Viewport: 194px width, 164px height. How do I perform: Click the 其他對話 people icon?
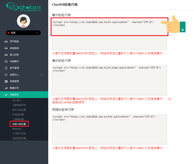(x=6, y=48)
